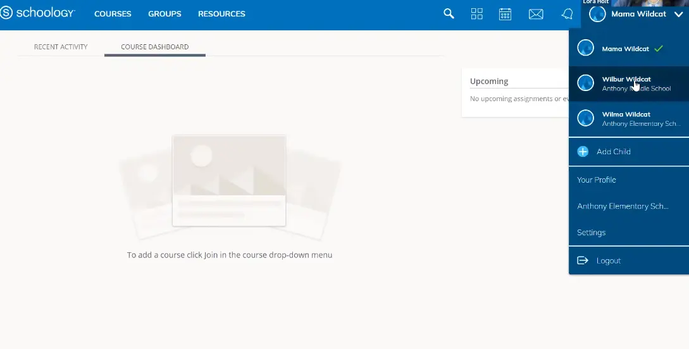Open the Courses drop-down menu
Viewport: 689px width, 349px height.
point(113,14)
